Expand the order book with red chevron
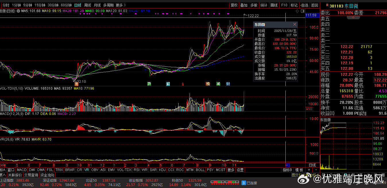The width and height of the screenshot is (387, 188). pyautogui.click(x=353, y=17)
